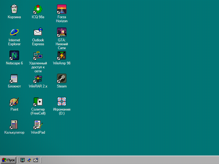The image size is (219, 164).
Task: Select the "ICQ 98a" label text
Action: pos(38,17)
